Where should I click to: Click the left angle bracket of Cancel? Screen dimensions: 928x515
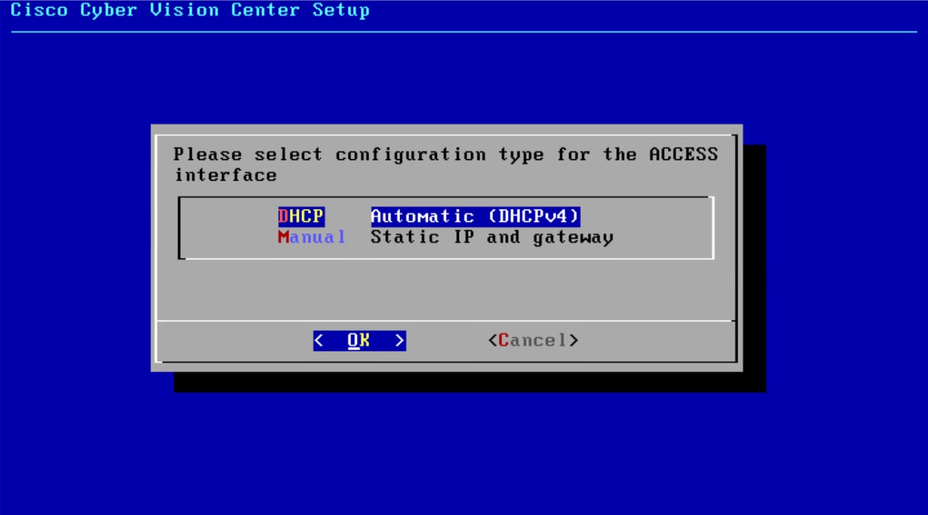tap(493, 340)
